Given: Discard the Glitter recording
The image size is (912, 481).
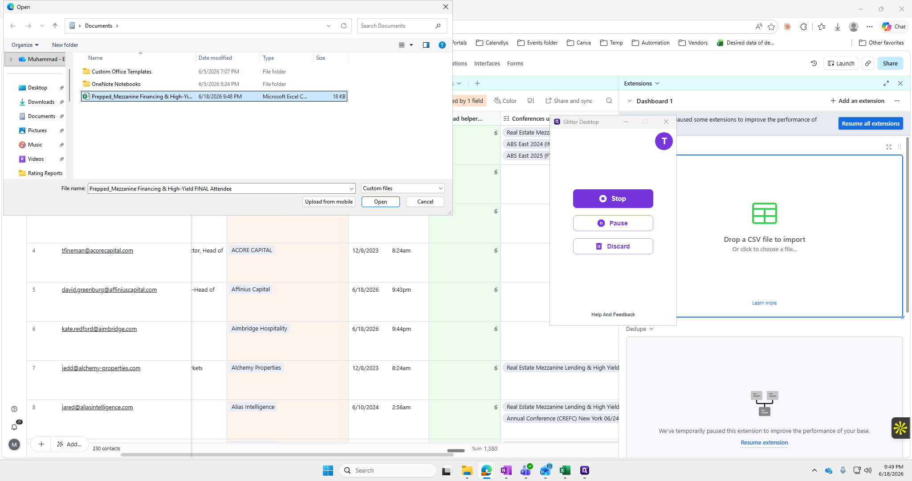Looking at the screenshot, I should click(613, 246).
